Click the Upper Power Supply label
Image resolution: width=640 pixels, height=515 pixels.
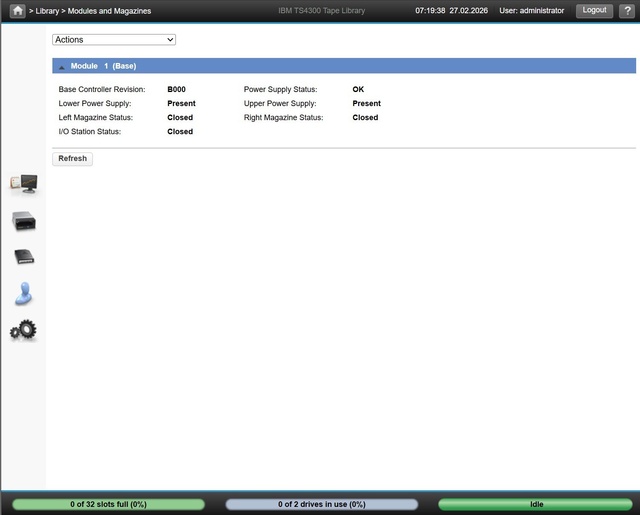pyautogui.click(x=280, y=104)
